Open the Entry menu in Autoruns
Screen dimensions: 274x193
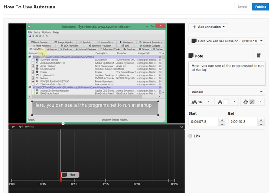[x=37, y=32]
